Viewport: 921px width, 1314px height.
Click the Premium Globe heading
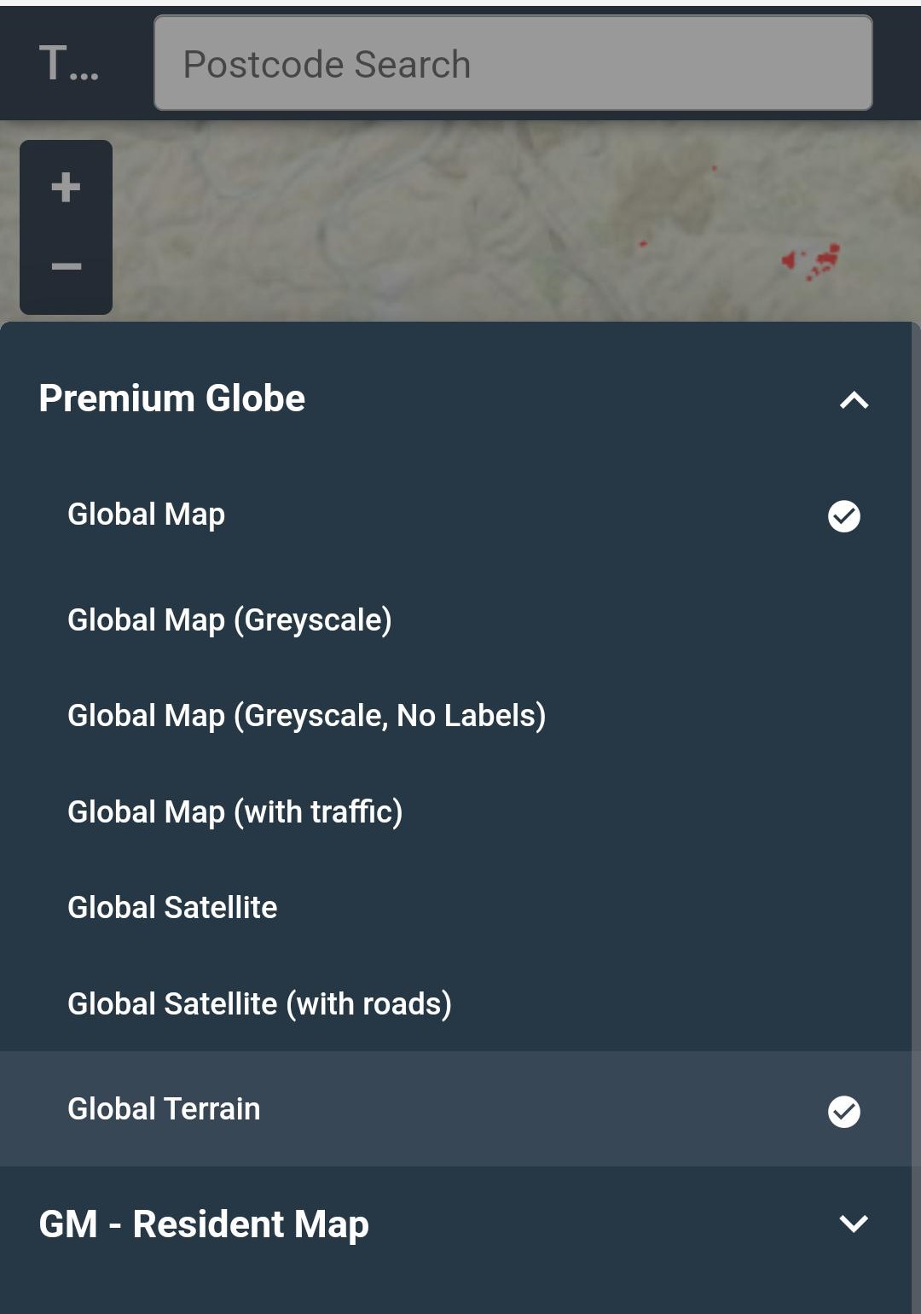click(x=172, y=398)
